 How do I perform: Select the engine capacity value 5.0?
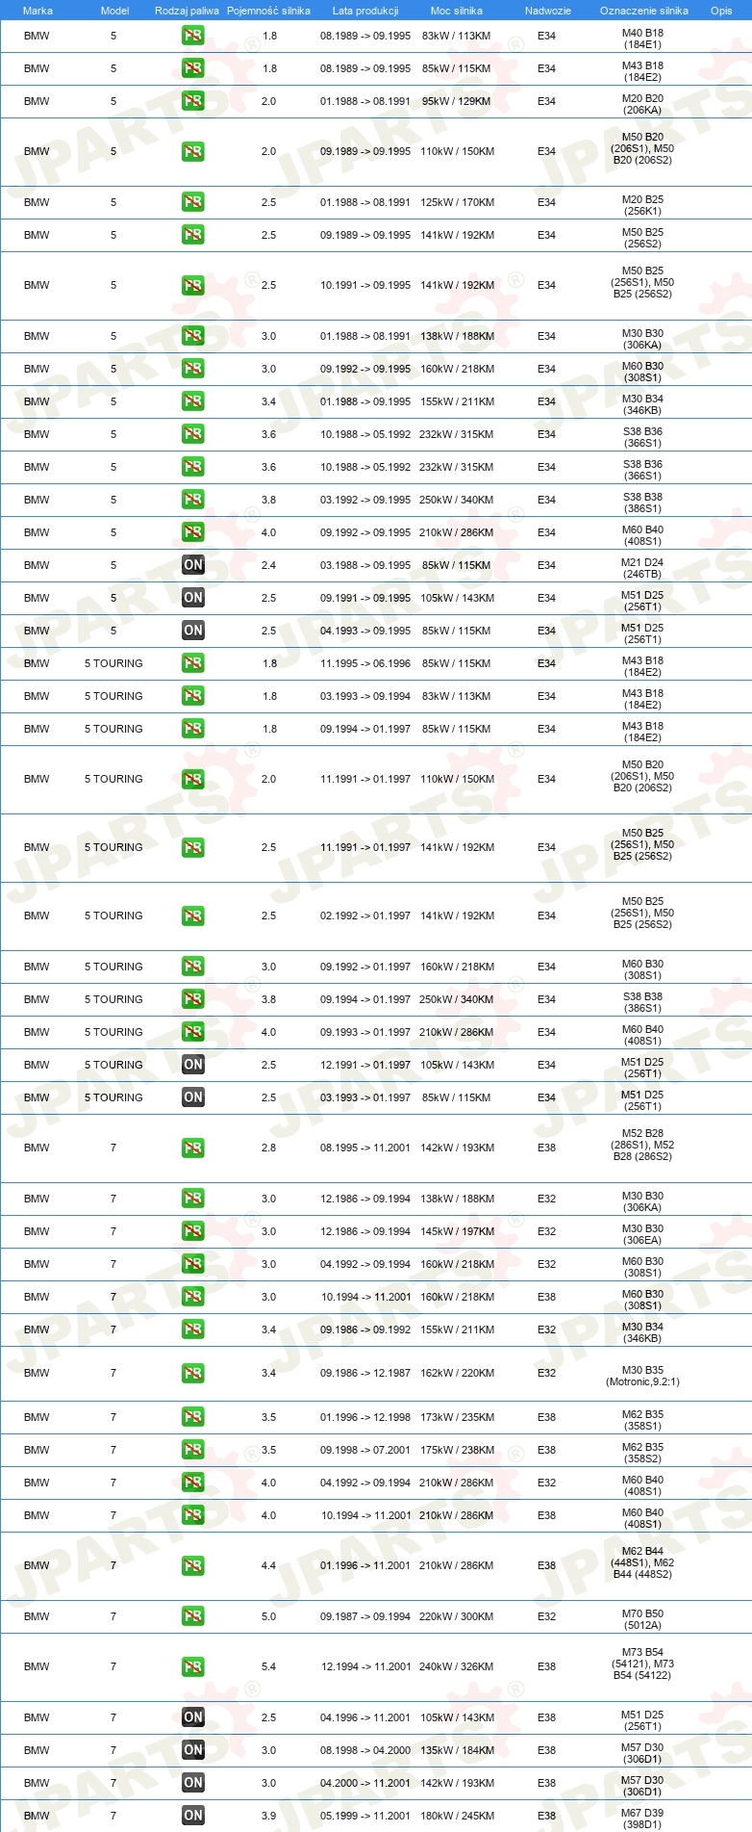[269, 1616]
